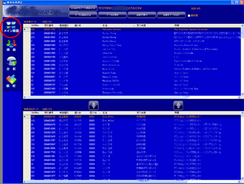
Task: Click the データの読み込み button
Action: pyautogui.click(x=83, y=15)
